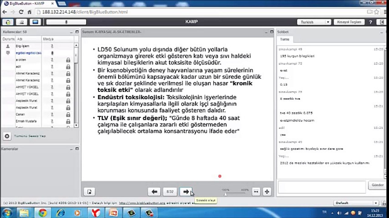
Task: Open Windows Explorer folder on taskbar
Action: tap(24, 213)
